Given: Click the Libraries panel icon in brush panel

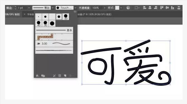Looking at the screenshot, I should pos(43,76).
